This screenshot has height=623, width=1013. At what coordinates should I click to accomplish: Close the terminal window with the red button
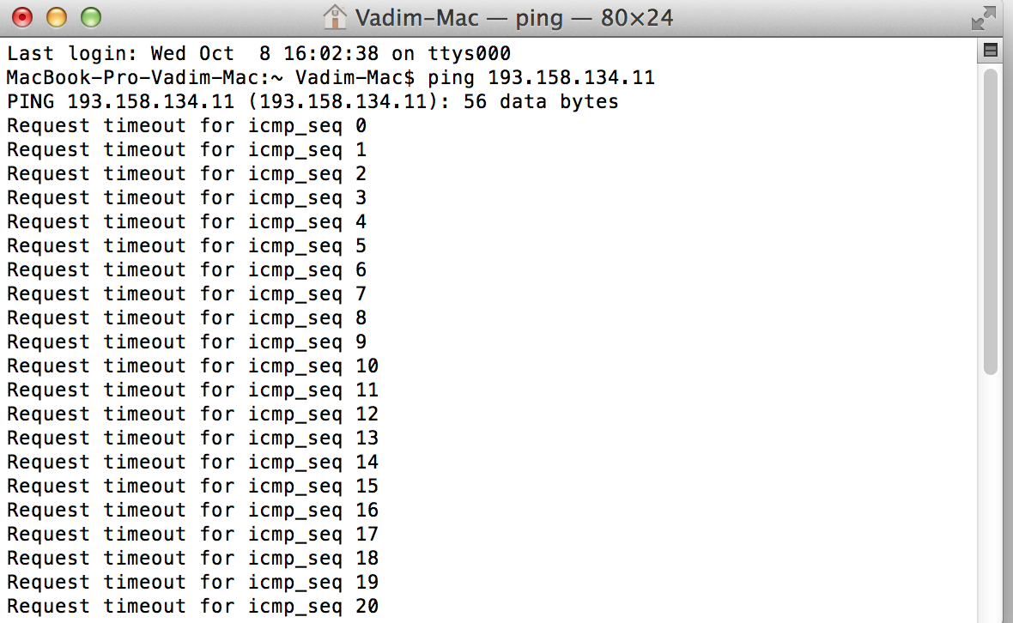point(22,17)
